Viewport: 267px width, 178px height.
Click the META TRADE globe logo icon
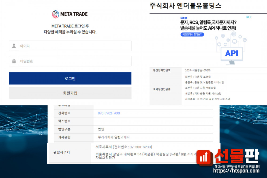(x=56, y=14)
